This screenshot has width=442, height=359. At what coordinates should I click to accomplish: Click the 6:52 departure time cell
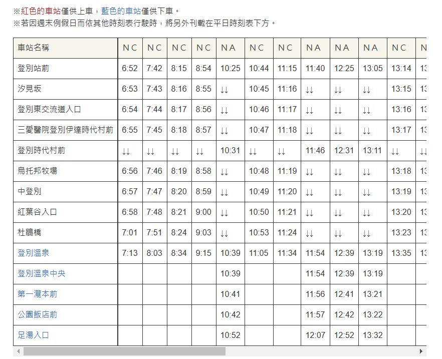[130, 69]
